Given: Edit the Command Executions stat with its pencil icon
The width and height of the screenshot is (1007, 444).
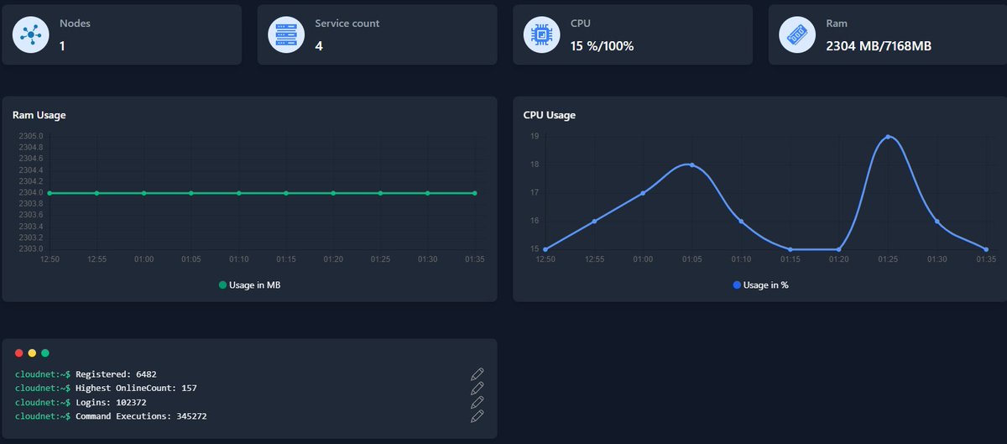Looking at the screenshot, I should pos(477,416).
